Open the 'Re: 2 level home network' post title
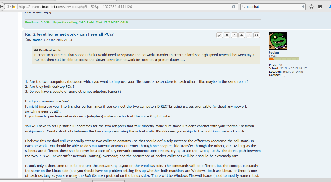The width and height of the screenshot is (331, 182). (x=69, y=34)
